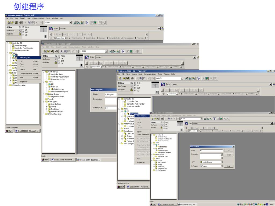The width and height of the screenshot is (275, 206).
Task: Click OK in New Routine dialog
Action: tap(229, 151)
